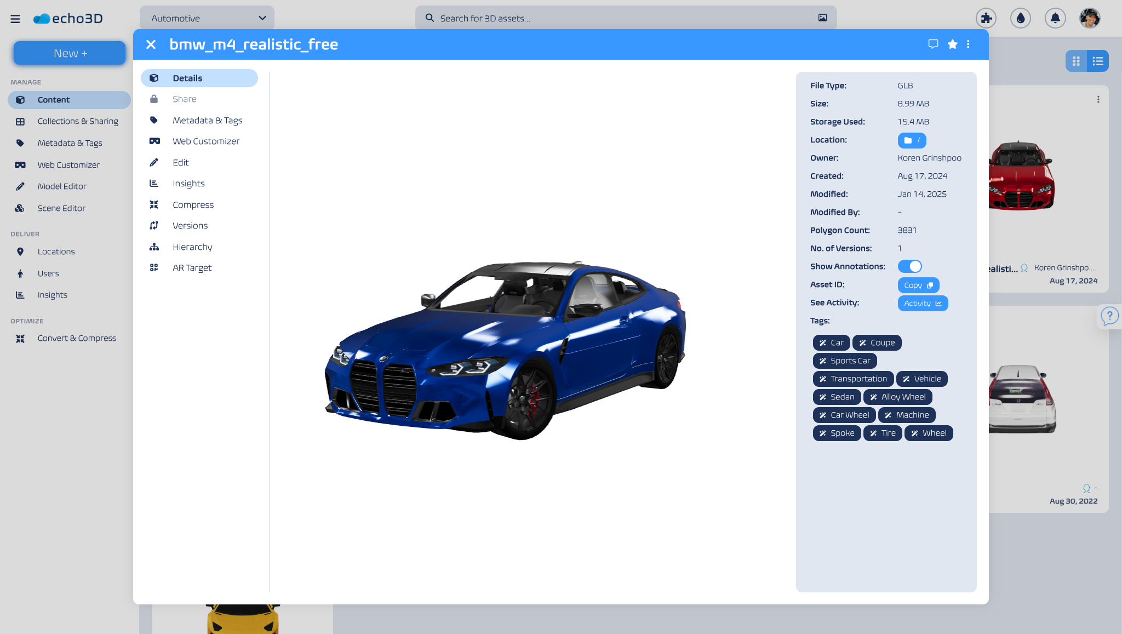The width and height of the screenshot is (1122, 634).
Task: Open sidebar Web Customizer
Action: point(69,165)
